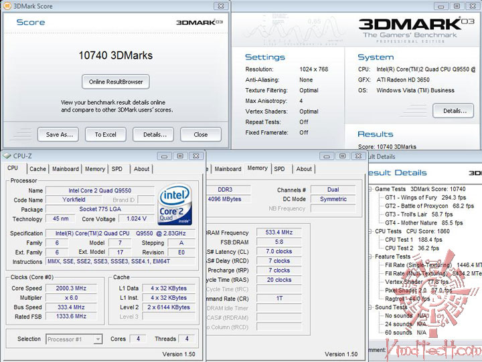Screen dimensions: 482x362
Task: Select GT2 - Battle of Proxycon row
Action: coord(429,206)
